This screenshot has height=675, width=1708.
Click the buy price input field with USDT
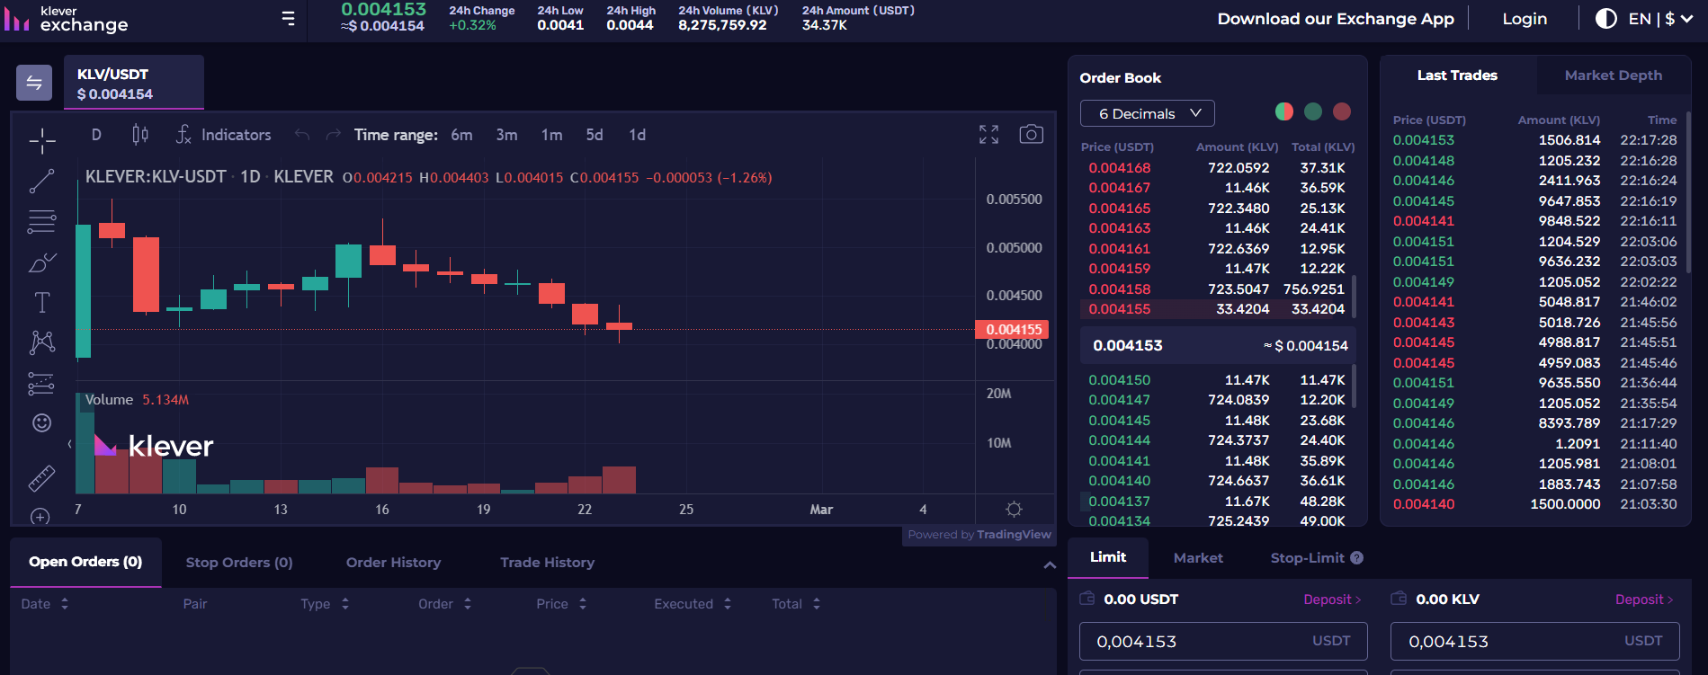1223,641
